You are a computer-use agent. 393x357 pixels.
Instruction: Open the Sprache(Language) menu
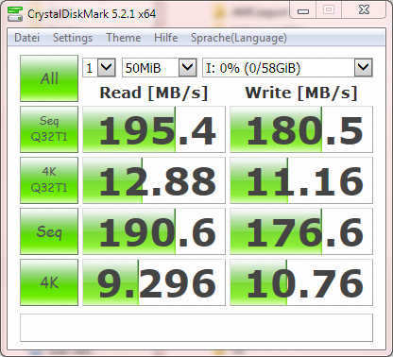(239, 38)
